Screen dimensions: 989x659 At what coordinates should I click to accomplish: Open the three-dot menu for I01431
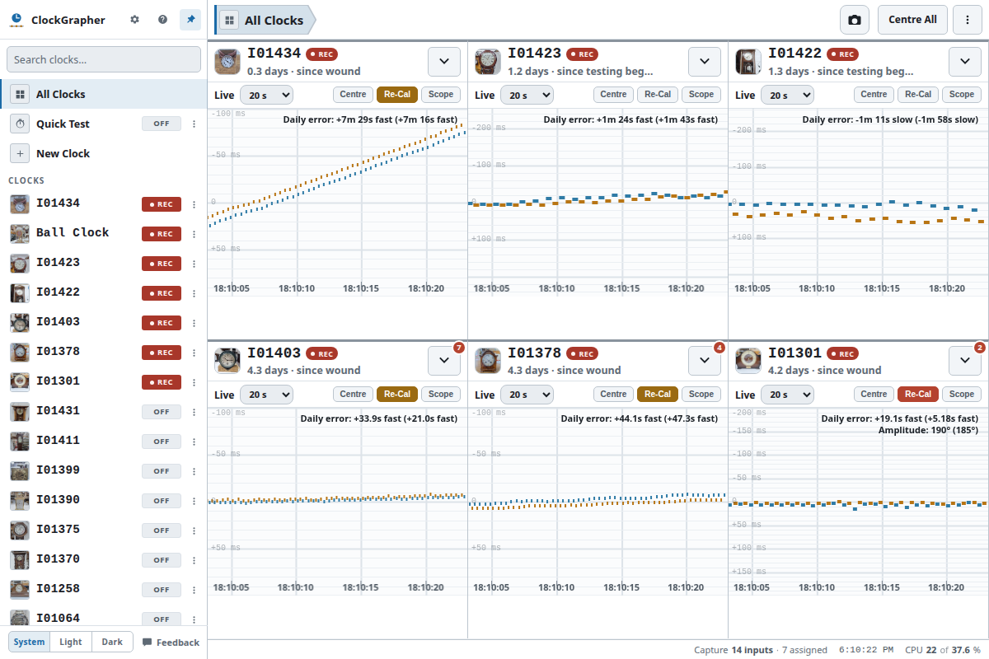(x=195, y=412)
